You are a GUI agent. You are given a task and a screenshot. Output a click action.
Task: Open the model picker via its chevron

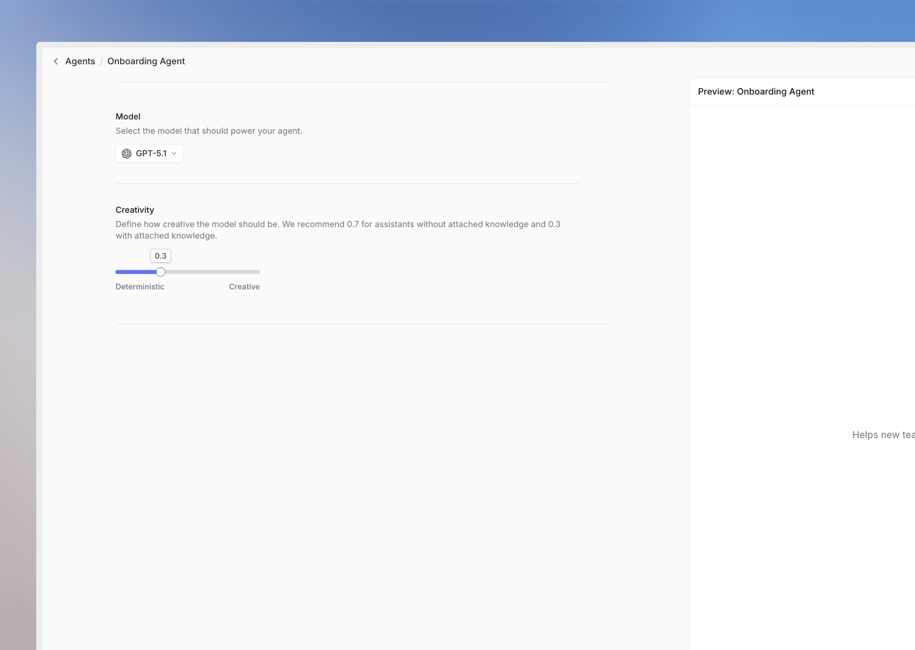coord(174,153)
